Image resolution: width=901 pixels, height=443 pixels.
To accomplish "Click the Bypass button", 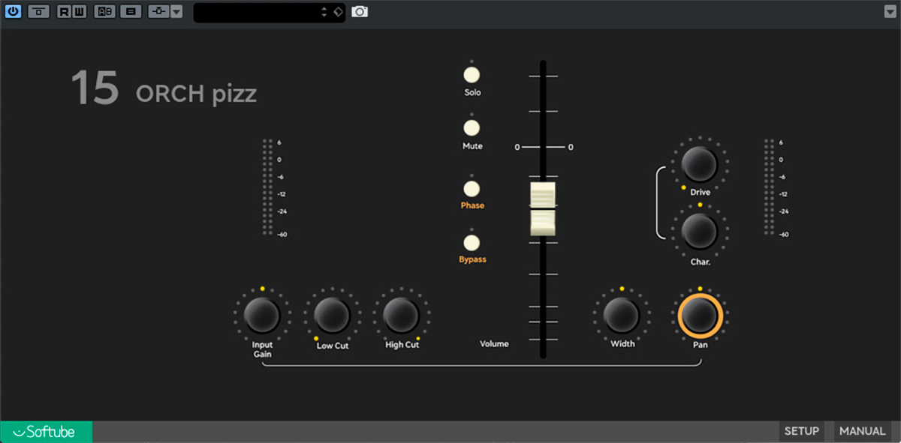I will pyautogui.click(x=472, y=242).
